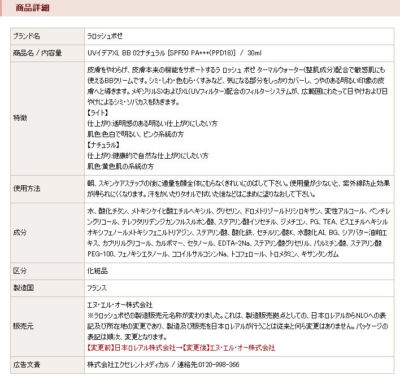The image size is (400, 380).
Task: Select the 使用方法 row label
Action: click(27, 189)
